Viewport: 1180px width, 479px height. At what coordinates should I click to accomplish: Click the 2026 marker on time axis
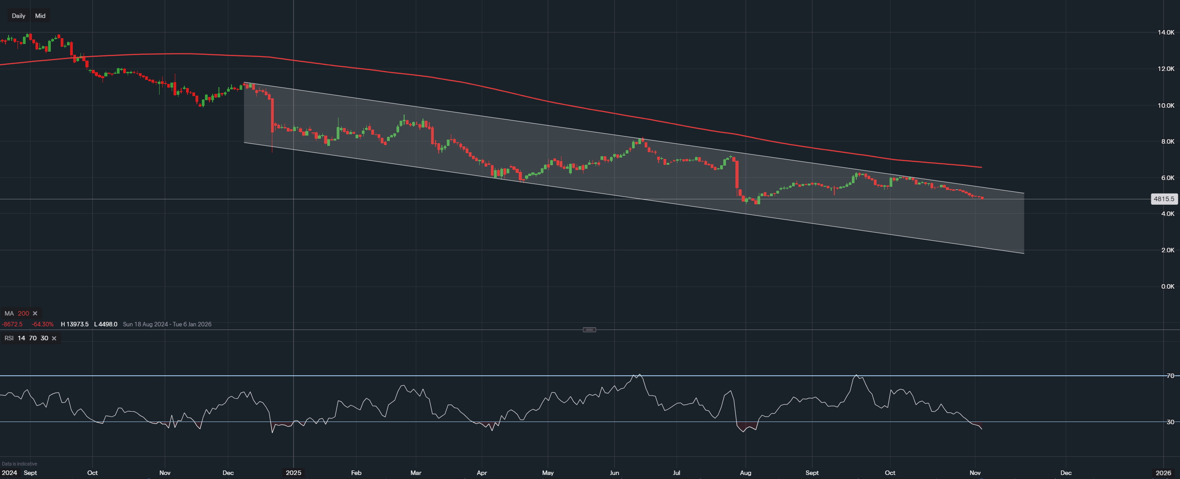coord(1163,473)
